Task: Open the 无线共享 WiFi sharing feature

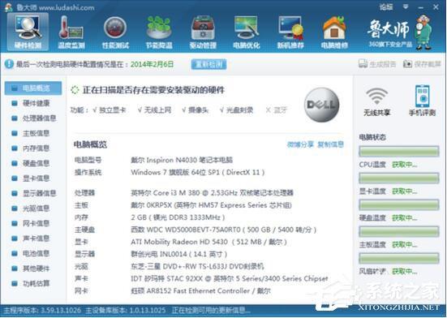Action: click(x=377, y=101)
